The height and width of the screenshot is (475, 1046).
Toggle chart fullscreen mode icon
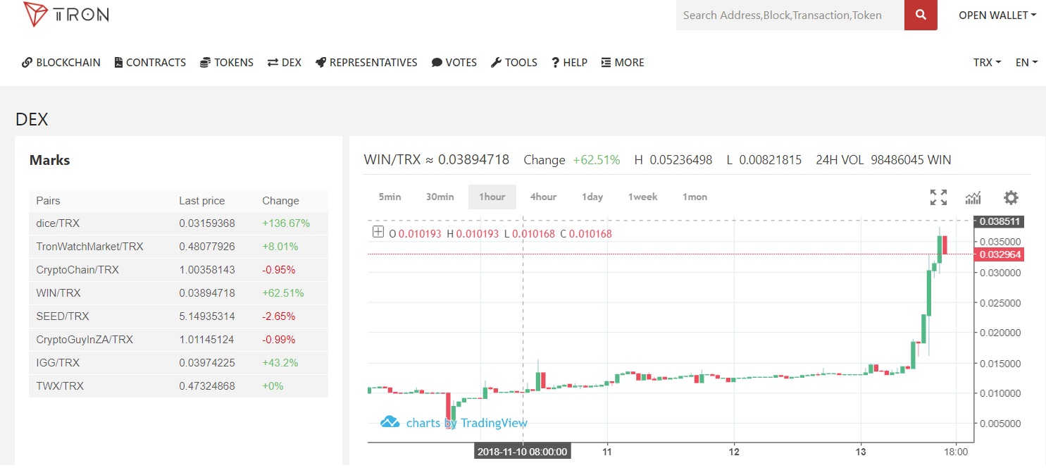pos(938,197)
